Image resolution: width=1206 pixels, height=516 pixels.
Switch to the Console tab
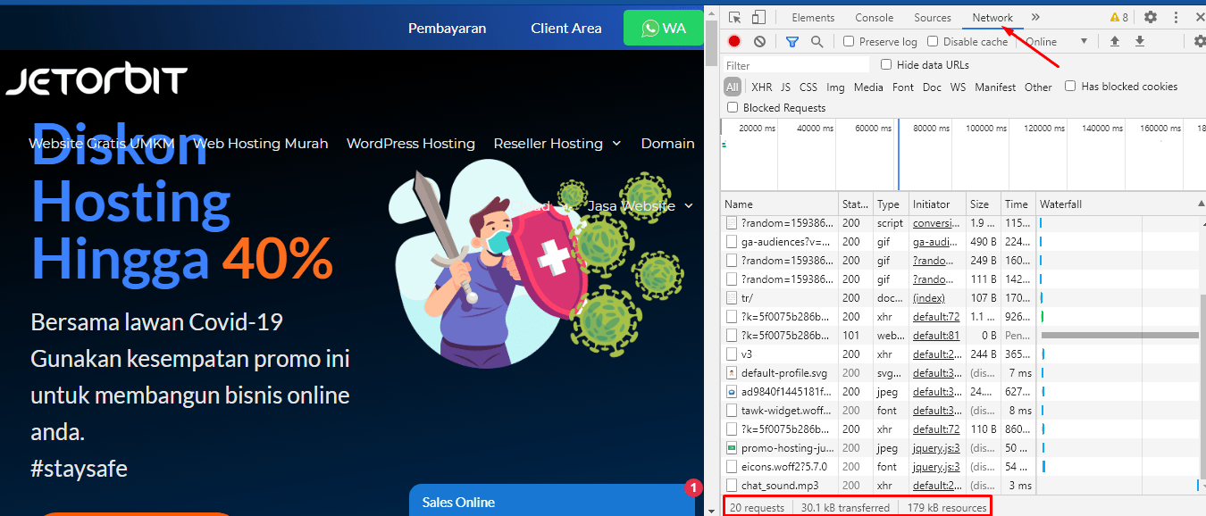874,17
